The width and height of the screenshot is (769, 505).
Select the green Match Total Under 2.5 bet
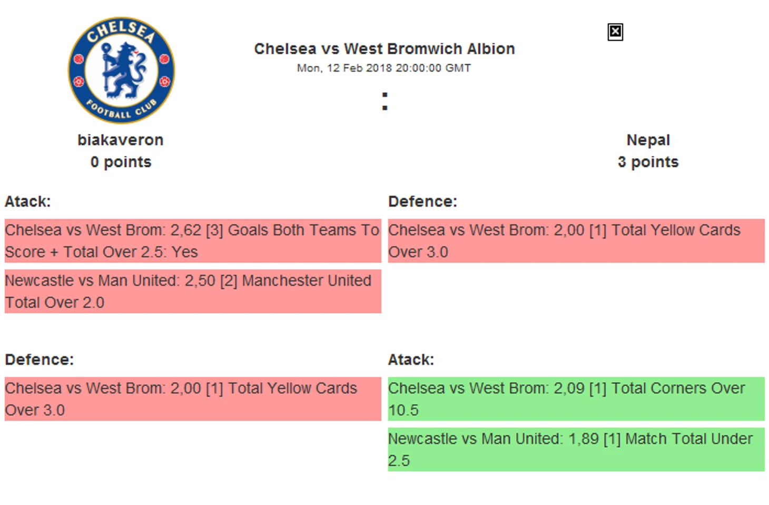tap(576, 450)
